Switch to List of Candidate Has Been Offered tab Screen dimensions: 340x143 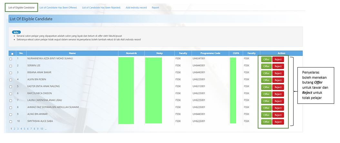tap(58, 7)
